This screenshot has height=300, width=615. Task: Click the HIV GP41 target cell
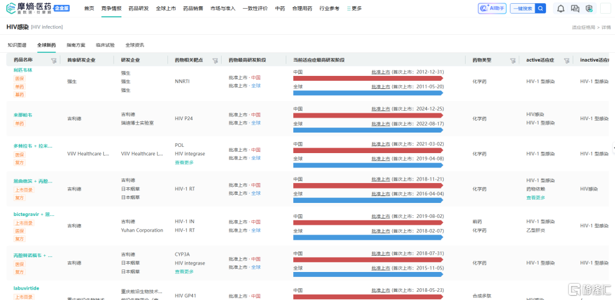click(x=185, y=296)
